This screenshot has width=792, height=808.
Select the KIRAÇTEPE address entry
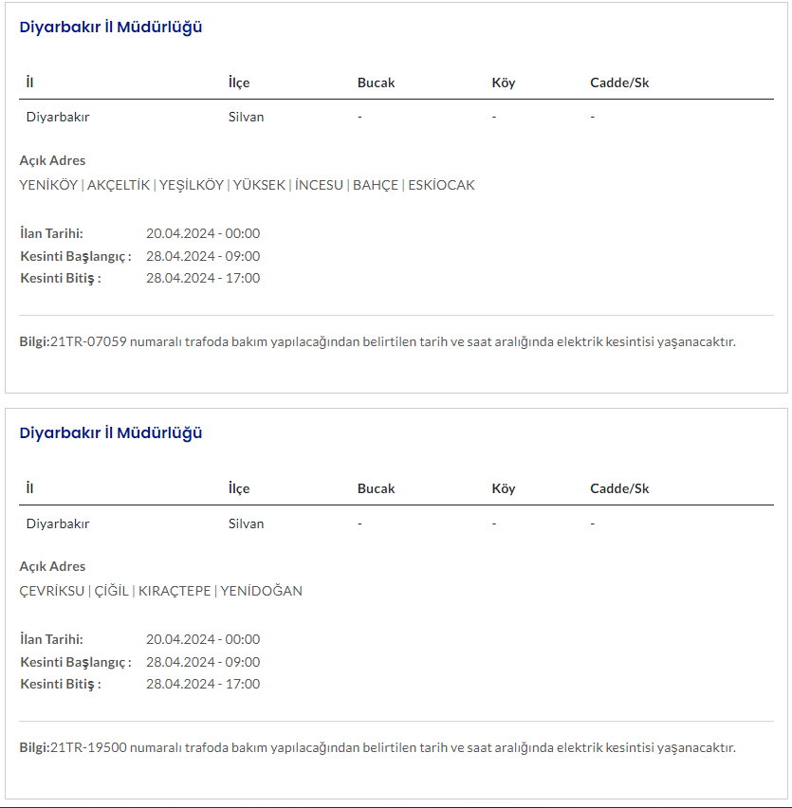[175, 591]
